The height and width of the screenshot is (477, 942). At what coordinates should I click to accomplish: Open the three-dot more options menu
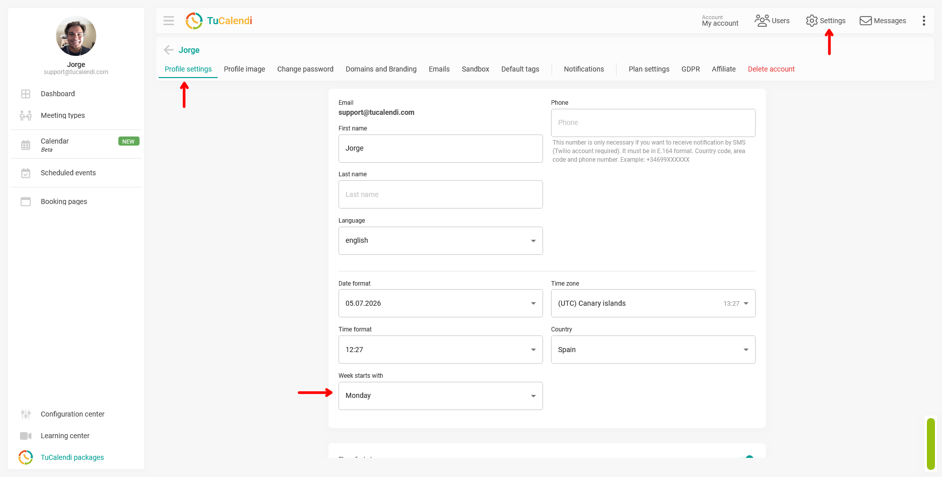[923, 21]
